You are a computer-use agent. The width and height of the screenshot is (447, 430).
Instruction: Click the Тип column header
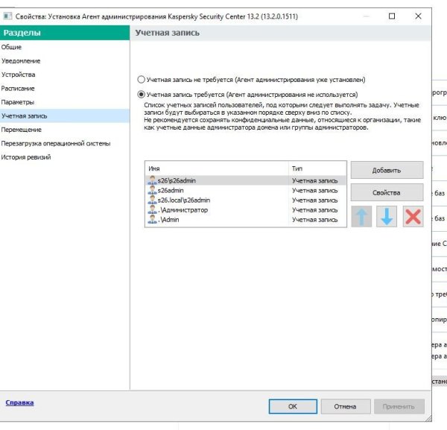pos(317,168)
